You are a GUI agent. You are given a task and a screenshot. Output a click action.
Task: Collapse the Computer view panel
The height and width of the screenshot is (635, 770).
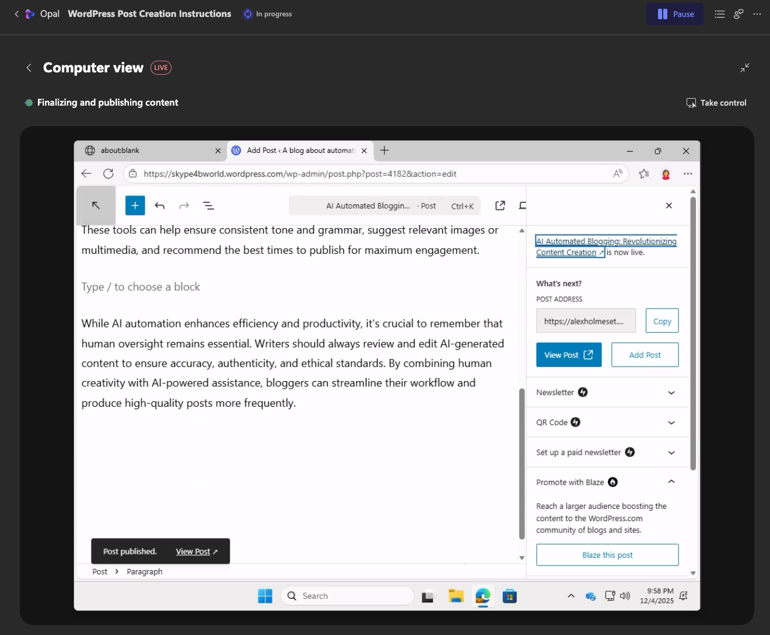745,68
